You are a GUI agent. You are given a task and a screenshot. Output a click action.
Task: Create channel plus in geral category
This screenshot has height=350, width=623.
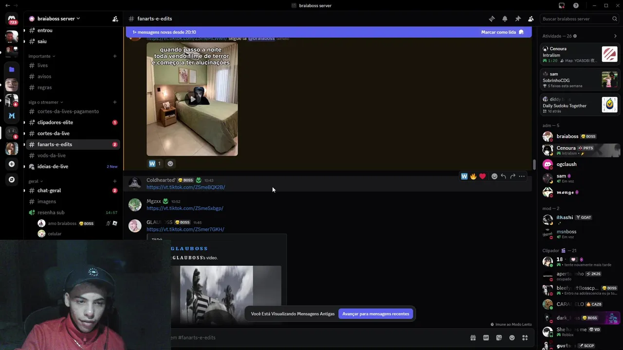[x=115, y=181]
